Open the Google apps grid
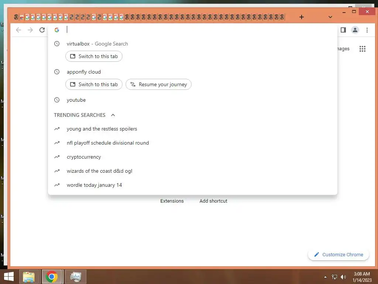 coord(362,49)
